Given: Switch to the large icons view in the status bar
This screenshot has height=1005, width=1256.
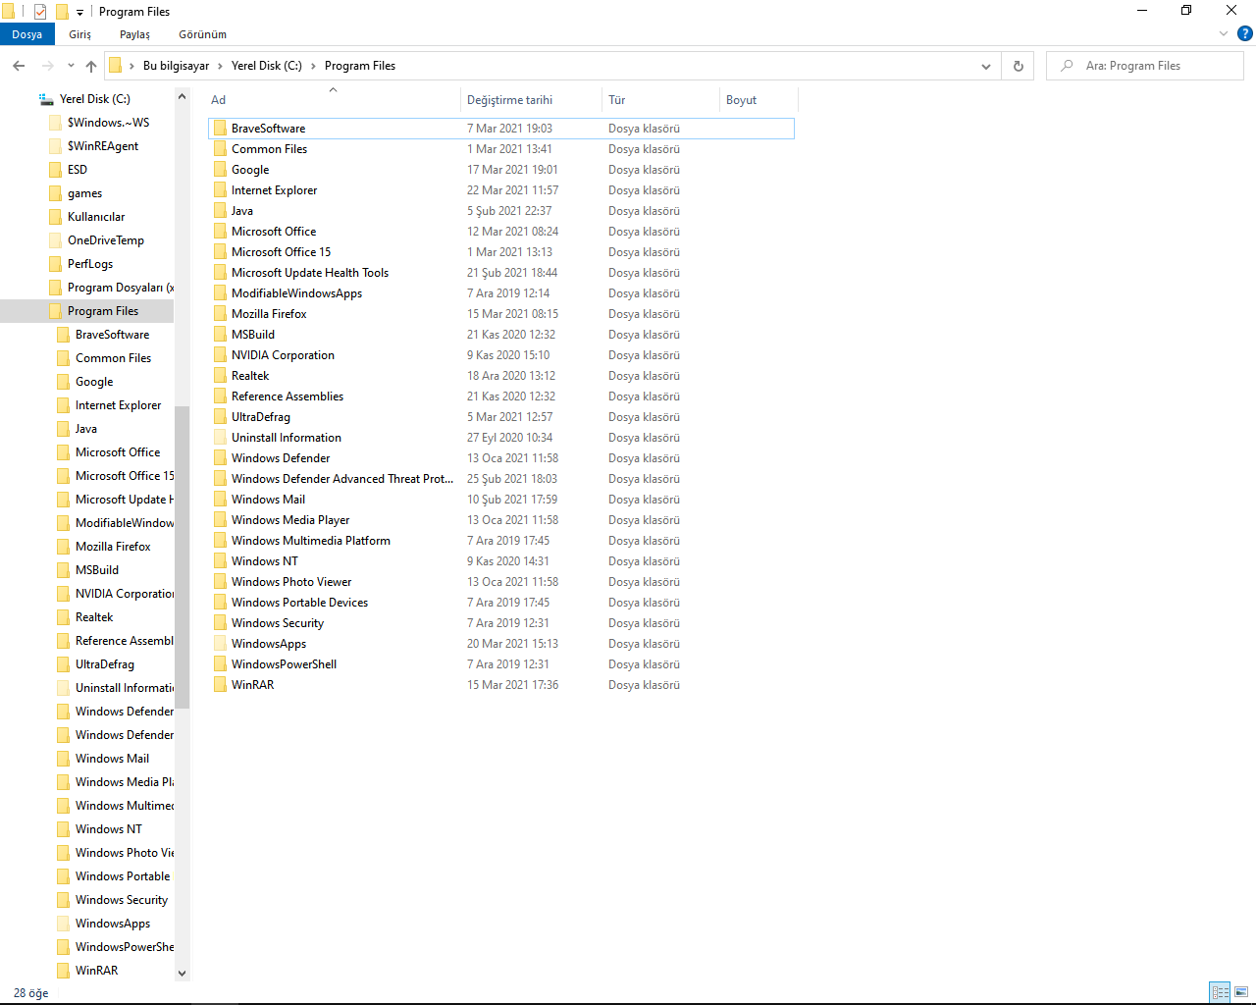Looking at the screenshot, I should [1241, 992].
